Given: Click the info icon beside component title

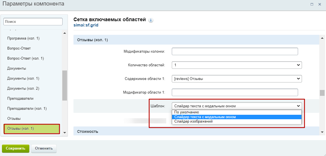Looking at the screenshot, I should click(151, 20).
